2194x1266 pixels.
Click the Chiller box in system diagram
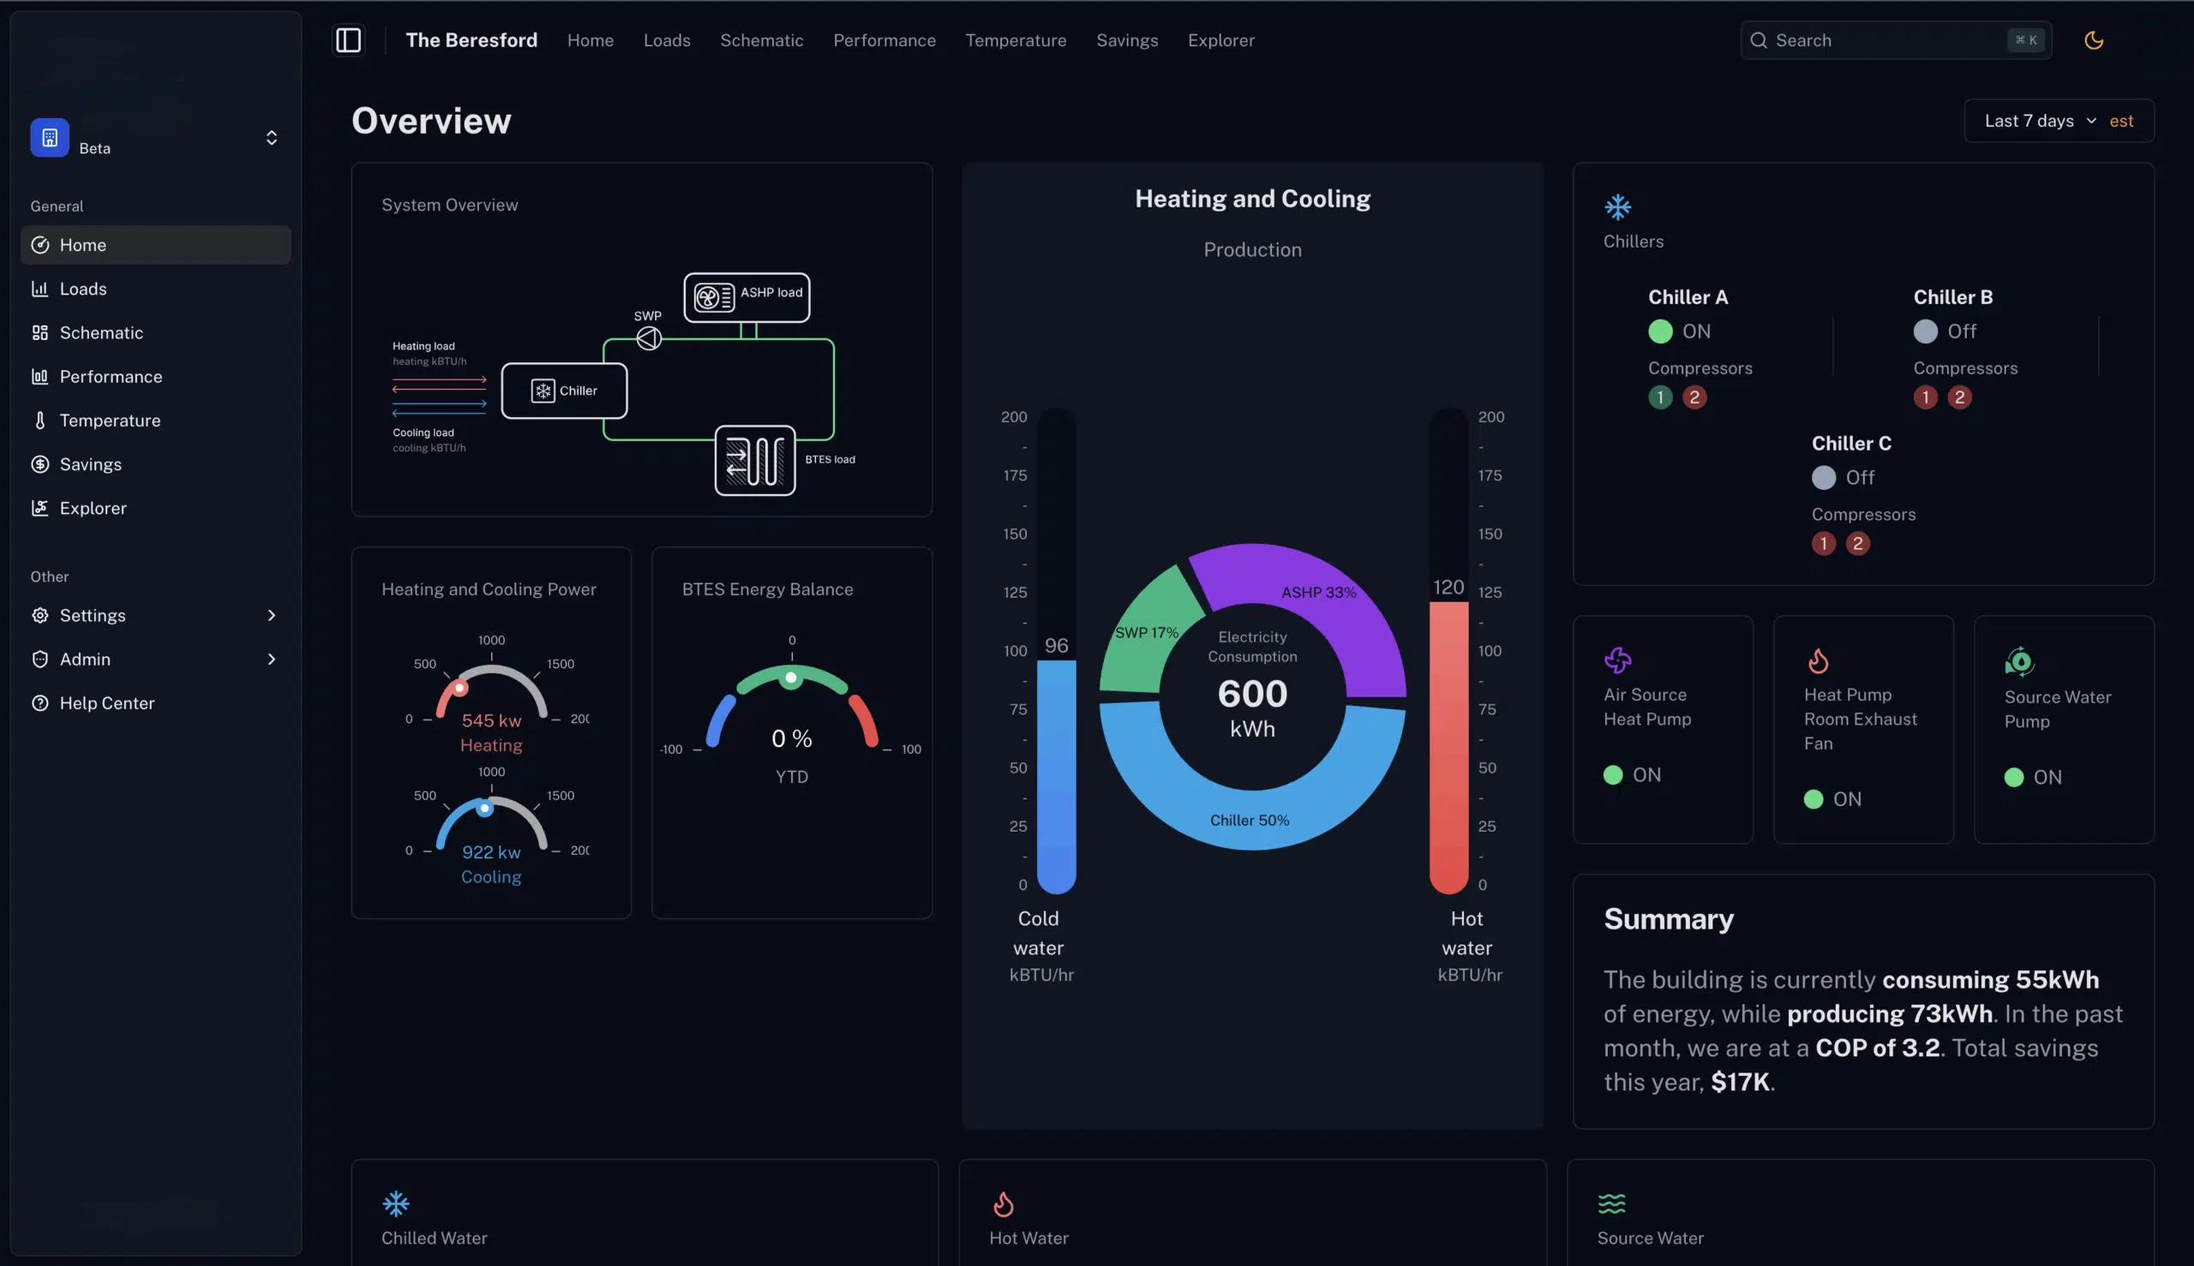coord(564,391)
